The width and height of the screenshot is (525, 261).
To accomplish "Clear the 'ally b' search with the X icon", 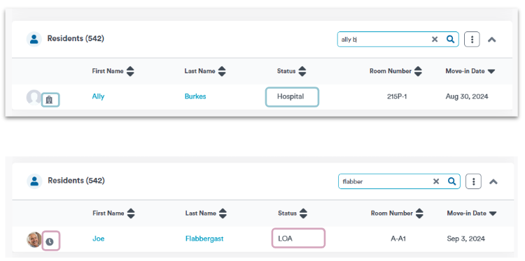I will click(435, 39).
